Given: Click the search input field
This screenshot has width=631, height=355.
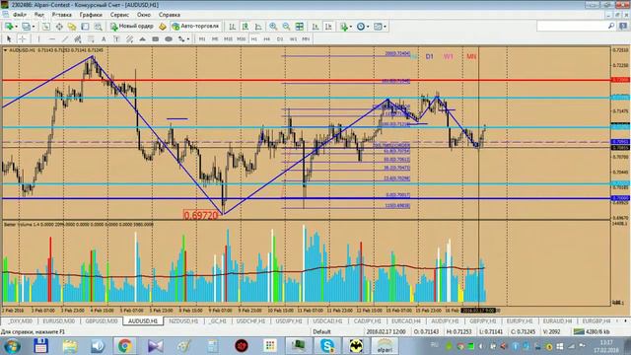Looking at the screenshot, I should tap(573, 27).
